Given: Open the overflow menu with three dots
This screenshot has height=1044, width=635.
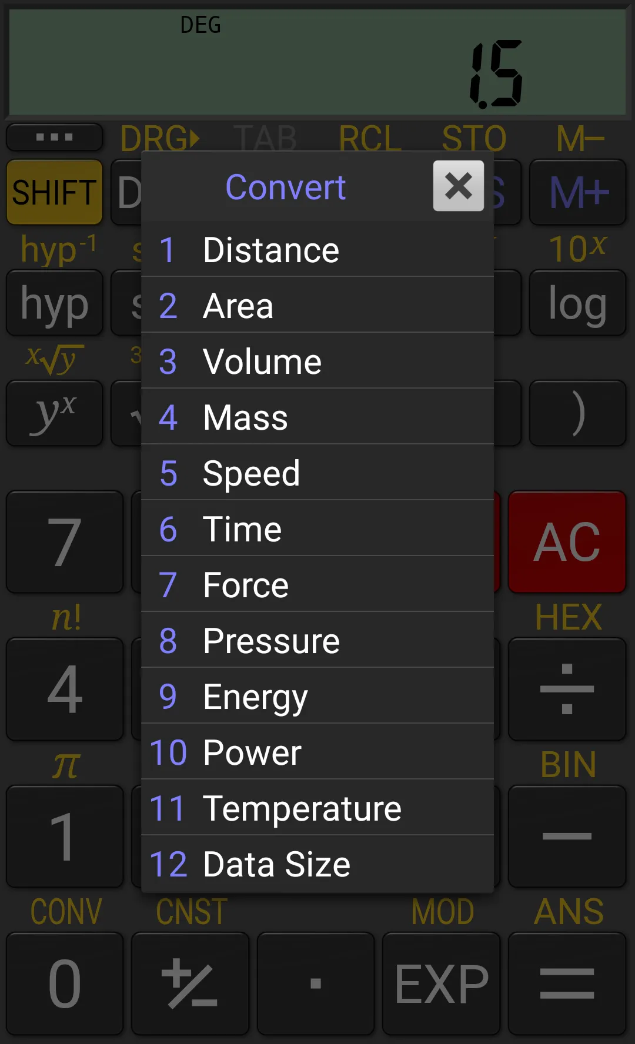Looking at the screenshot, I should [54, 137].
